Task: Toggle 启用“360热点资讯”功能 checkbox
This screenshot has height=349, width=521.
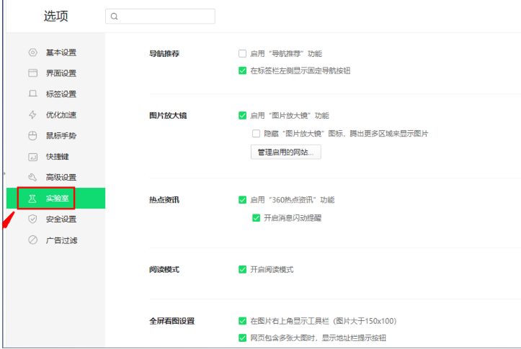Action: coord(243,200)
